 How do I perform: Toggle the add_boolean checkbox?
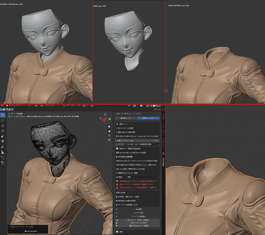(x=26, y=231)
